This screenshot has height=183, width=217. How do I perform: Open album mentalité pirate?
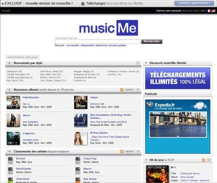pos(30,140)
